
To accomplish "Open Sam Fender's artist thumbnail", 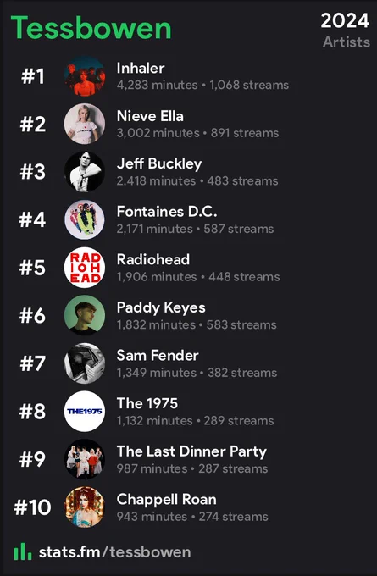I will pyautogui.click(x=85, y=363).
